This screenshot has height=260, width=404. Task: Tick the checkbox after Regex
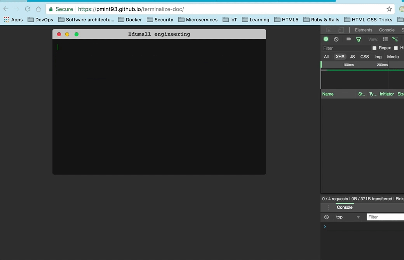pos(396,48)
